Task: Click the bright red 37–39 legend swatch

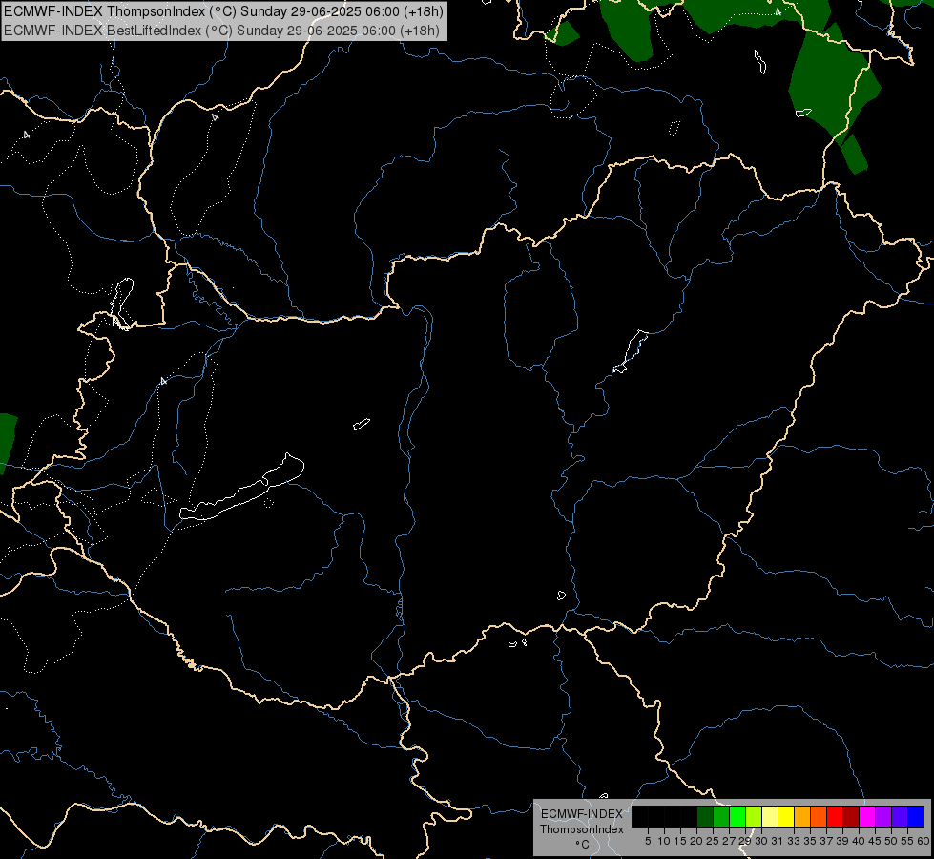Action: [835, 816]
